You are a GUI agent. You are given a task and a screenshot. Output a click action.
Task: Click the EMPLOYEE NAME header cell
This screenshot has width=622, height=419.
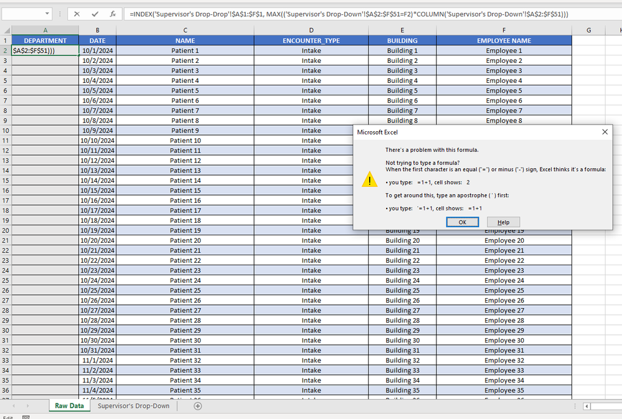pos(504,40)
